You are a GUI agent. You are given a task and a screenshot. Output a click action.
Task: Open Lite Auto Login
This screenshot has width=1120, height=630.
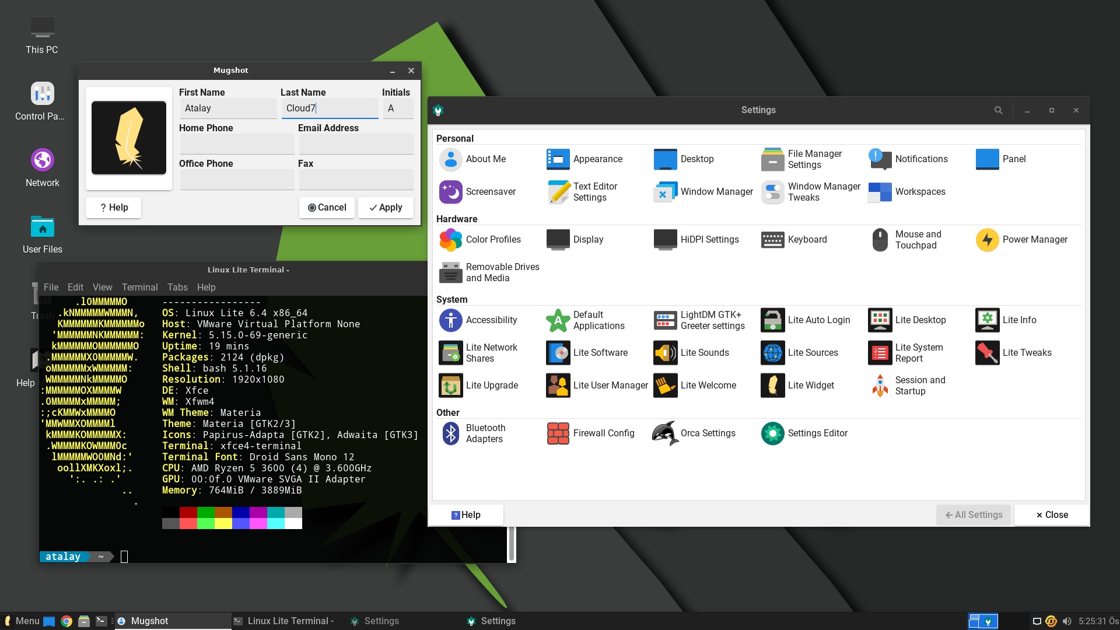[806, 320]
